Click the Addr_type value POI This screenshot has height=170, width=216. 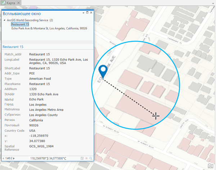coord(32,73)
